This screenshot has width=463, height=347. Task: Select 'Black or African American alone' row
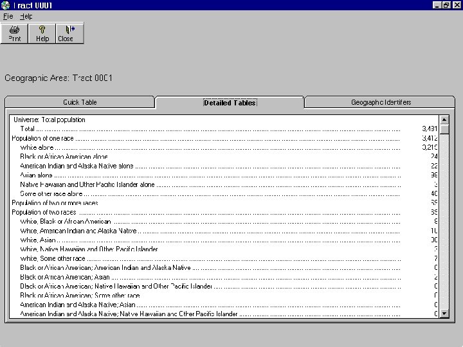coord(224,156)
